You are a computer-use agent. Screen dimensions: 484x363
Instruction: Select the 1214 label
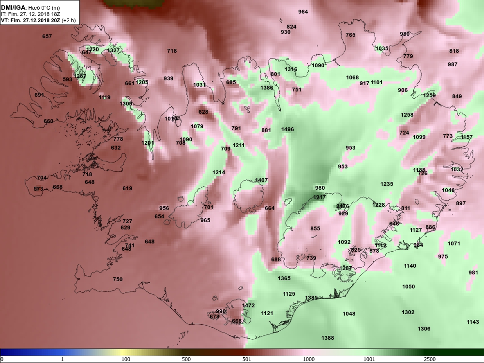pyautogui.click(x=219, y=173)
